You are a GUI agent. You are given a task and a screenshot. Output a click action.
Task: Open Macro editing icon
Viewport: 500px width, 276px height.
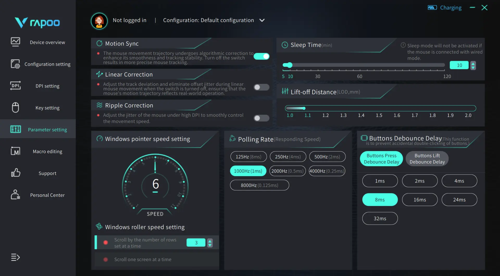pyautogui.click(x=15, y=151)
